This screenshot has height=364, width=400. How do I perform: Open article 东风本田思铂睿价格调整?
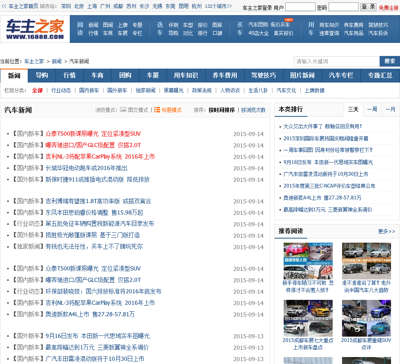[94, 212]
